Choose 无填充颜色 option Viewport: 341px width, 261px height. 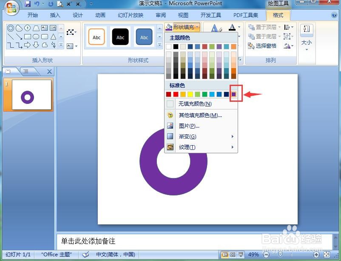[201, 104]
